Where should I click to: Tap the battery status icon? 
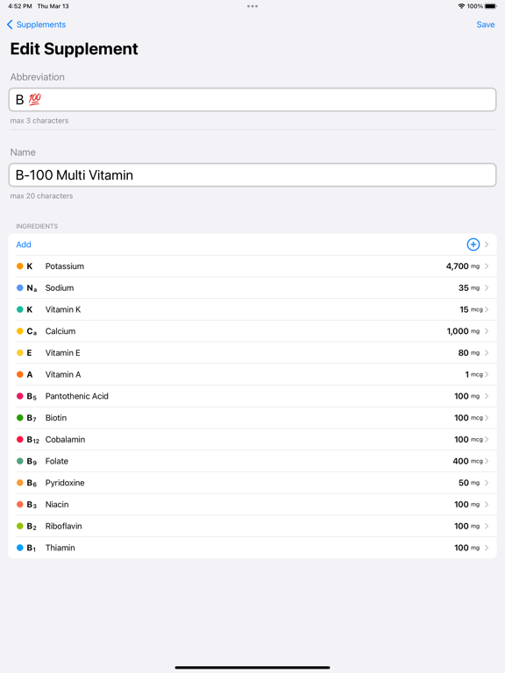click(490, 6)
